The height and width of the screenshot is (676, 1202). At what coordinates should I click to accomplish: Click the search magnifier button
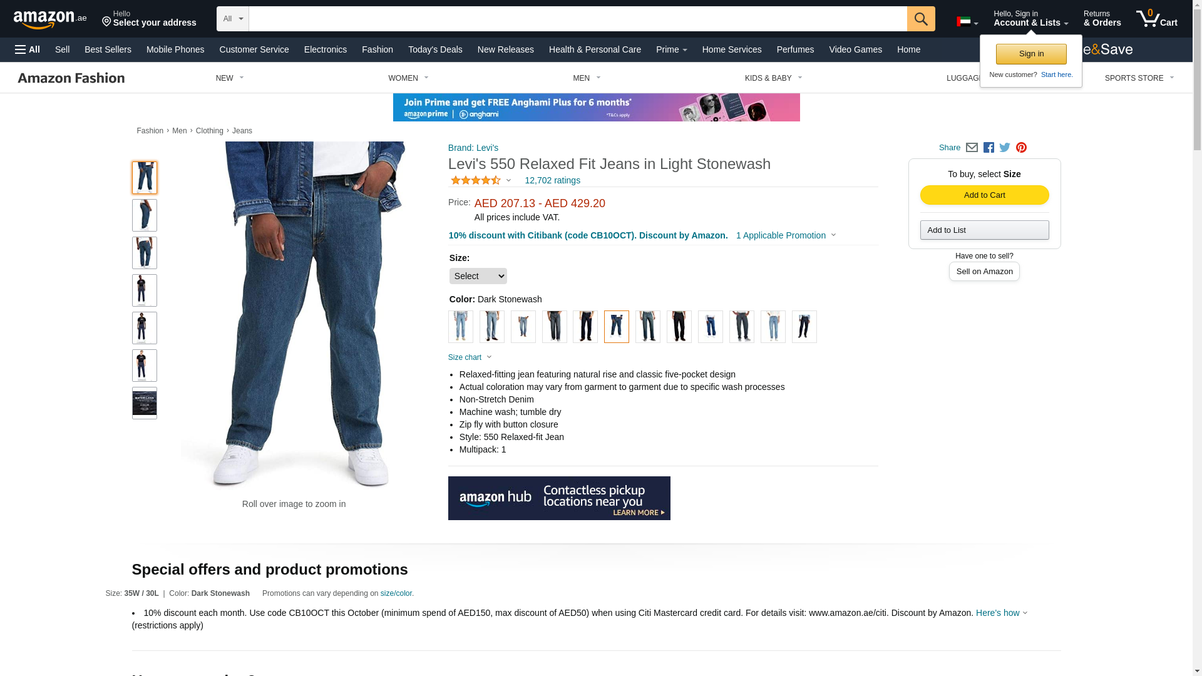point(921,19)
